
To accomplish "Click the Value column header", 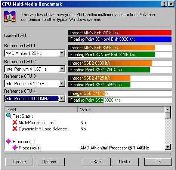I will 121,110.
